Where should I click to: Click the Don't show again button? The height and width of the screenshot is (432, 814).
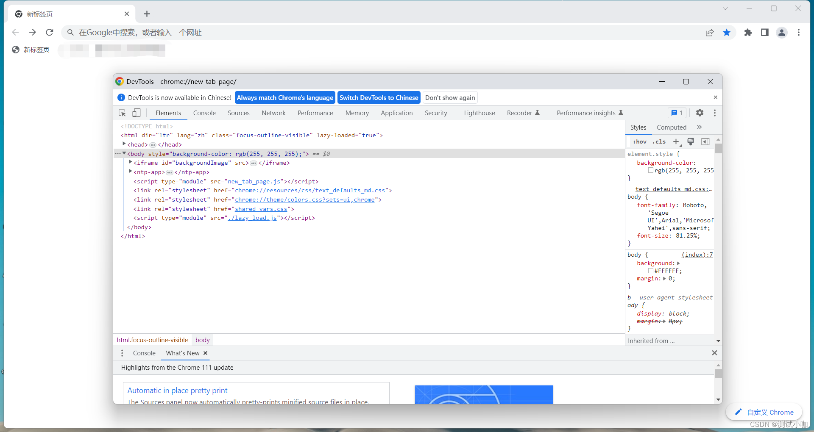pyautogui.click(x=450, y=98)
